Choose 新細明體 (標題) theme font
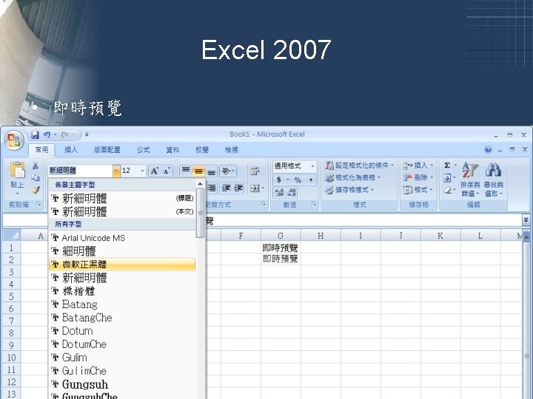The width and height of the screenshot is (533, 399). (122, 198)
